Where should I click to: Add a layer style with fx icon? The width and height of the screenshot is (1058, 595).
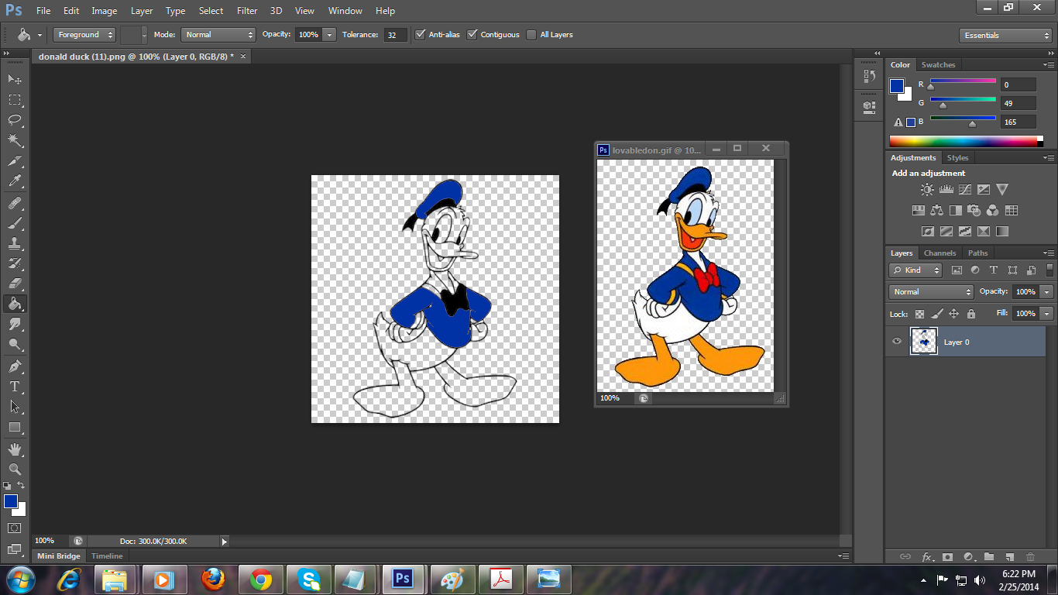(926, 556)
